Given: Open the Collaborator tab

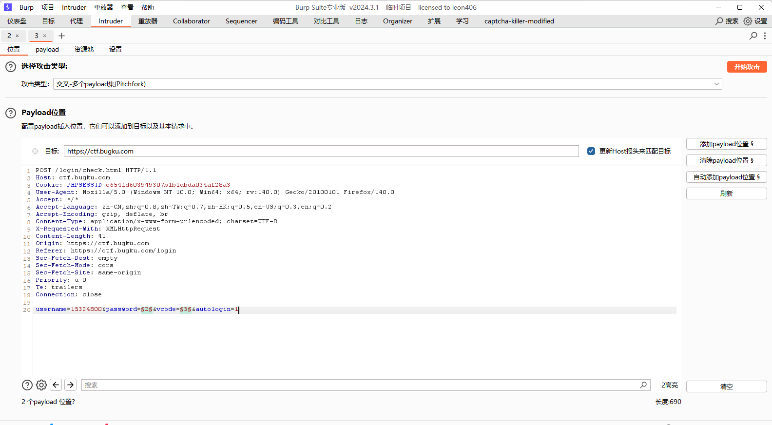Looking at the screenshot, I should coord(192,21).
